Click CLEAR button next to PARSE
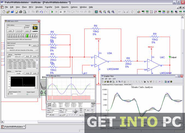This screenshot has height=133, width=185. (35, 73)
